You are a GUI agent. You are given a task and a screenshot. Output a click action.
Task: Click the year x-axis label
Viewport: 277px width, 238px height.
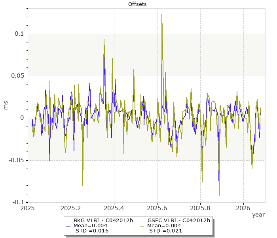point(258,215)
